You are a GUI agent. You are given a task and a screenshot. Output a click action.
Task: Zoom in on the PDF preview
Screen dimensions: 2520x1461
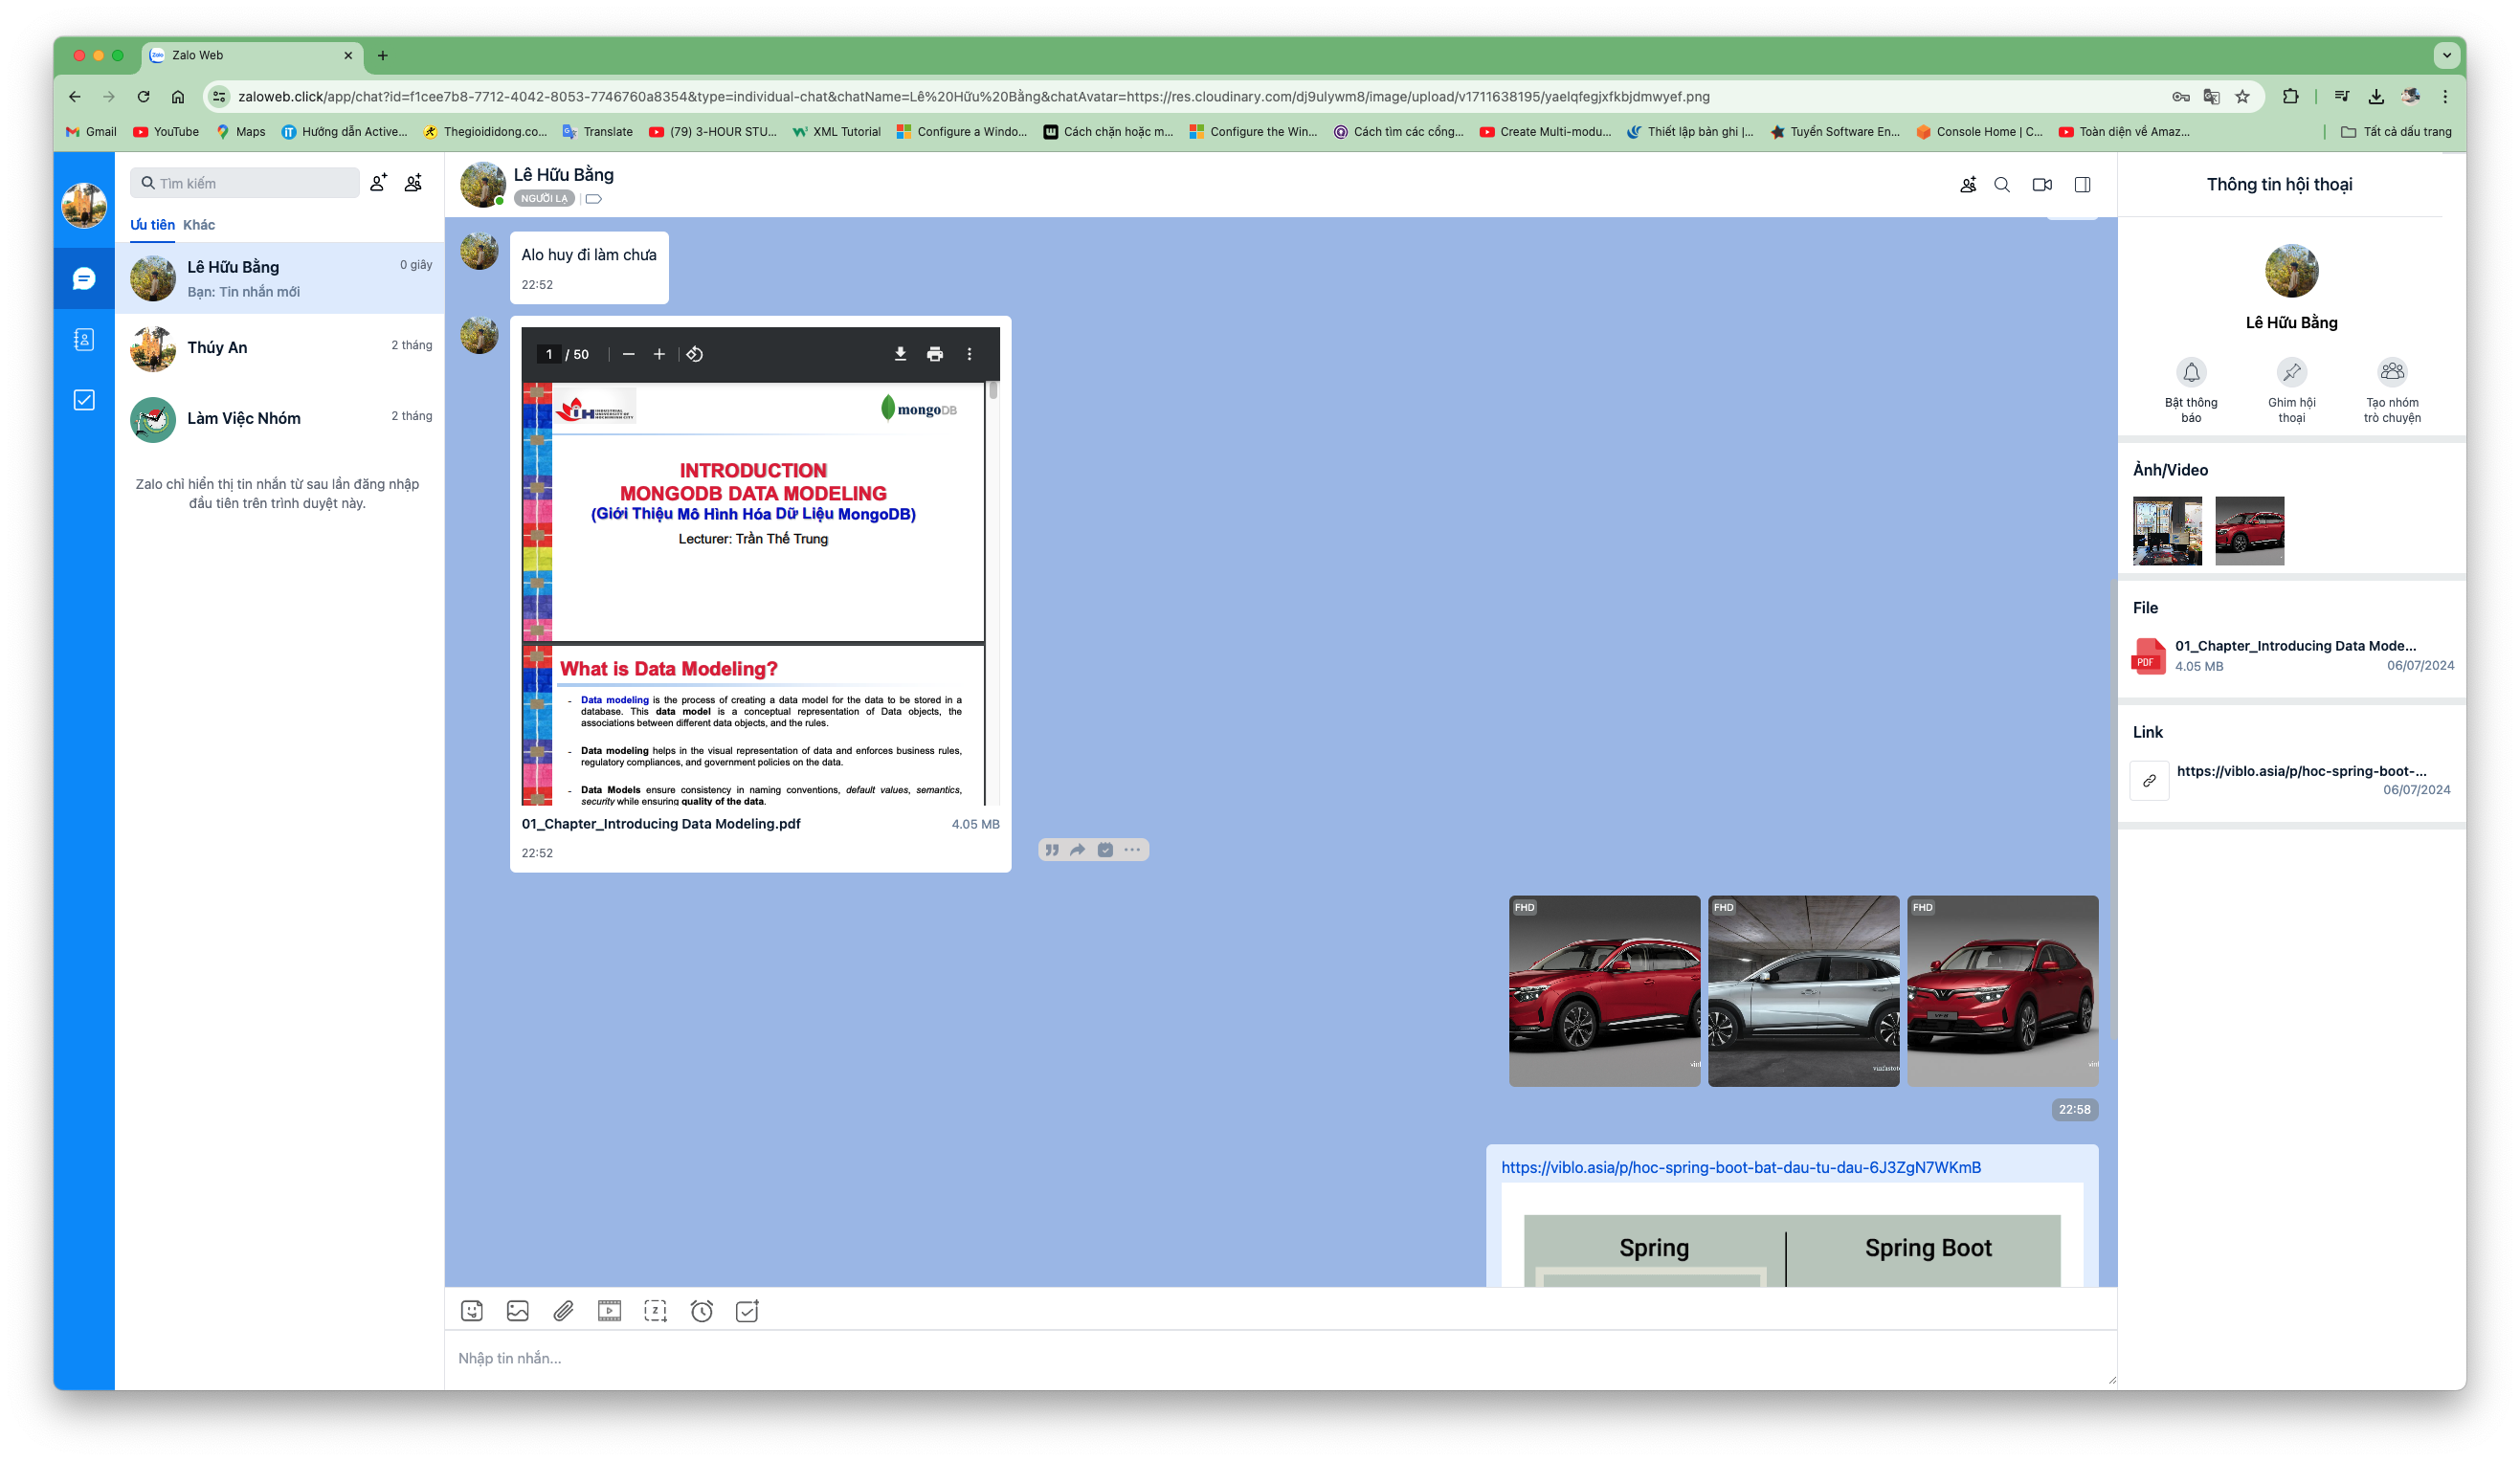tap(659, 354)
